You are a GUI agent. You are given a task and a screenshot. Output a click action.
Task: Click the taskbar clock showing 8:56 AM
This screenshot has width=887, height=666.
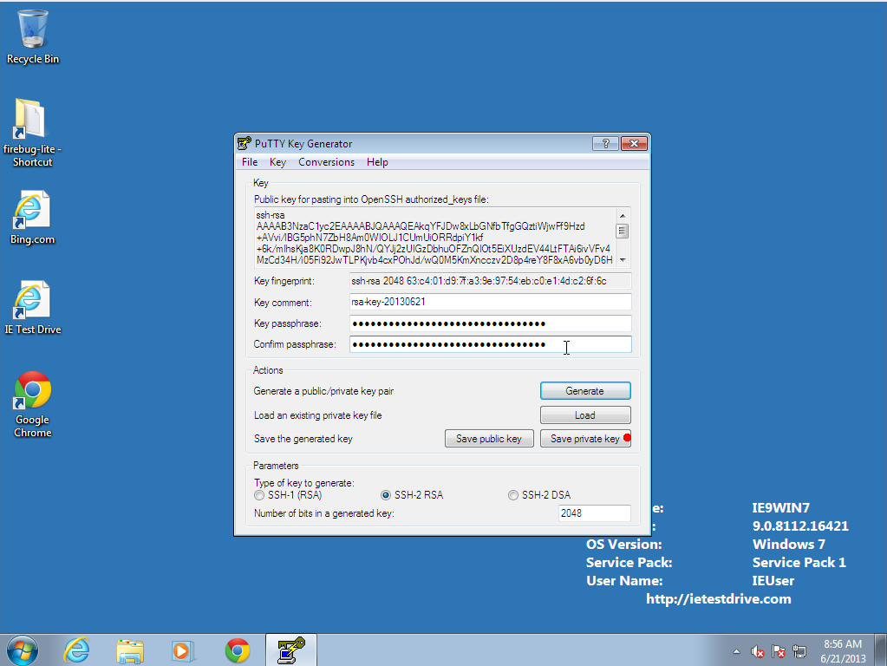pyautogui.click(x=843, y=650)
